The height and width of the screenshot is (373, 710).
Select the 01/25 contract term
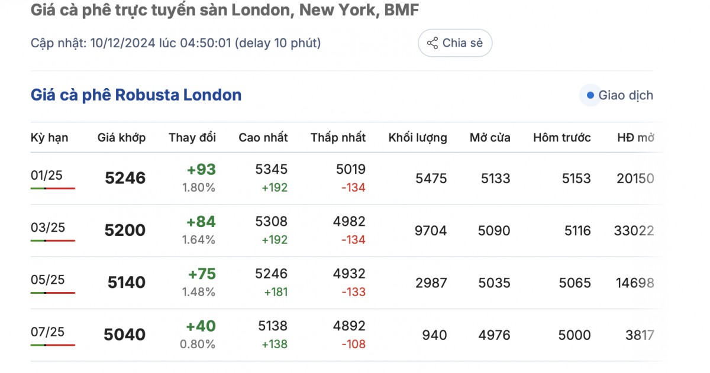click(47, 175)
